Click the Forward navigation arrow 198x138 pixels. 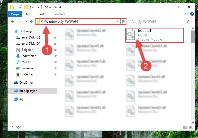coord(20,22)
